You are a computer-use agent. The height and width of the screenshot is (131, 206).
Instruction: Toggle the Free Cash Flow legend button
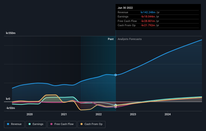tap(62, 124)
